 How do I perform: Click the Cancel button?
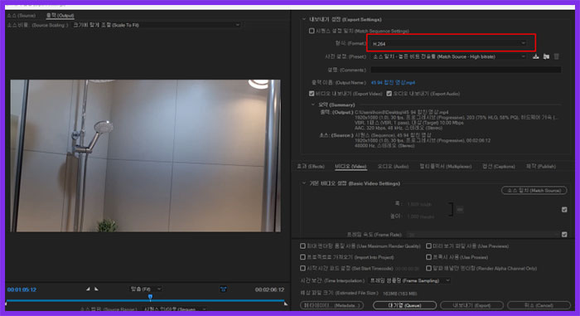point(539,305)
